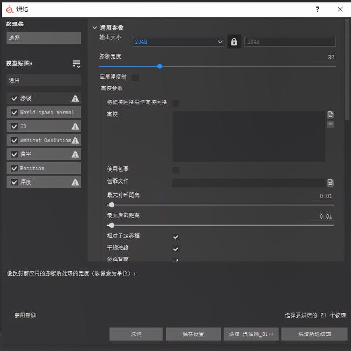Click the lock icon beside output size

[x=234, y=41]
